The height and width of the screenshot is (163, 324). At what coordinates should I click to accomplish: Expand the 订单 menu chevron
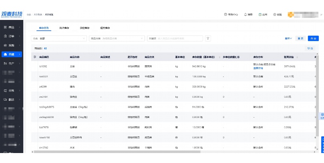20,36
